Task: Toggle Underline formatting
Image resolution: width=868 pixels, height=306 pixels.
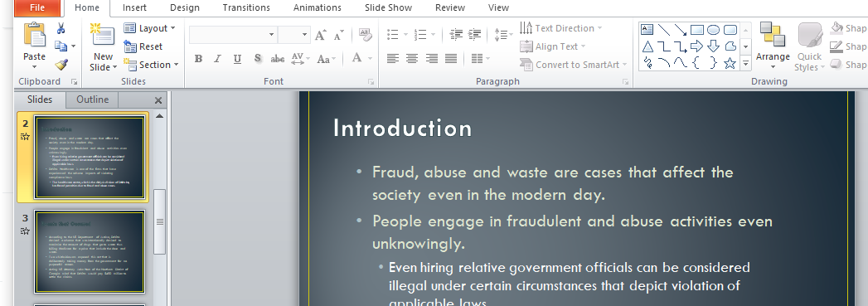Action: pos(237,59)
